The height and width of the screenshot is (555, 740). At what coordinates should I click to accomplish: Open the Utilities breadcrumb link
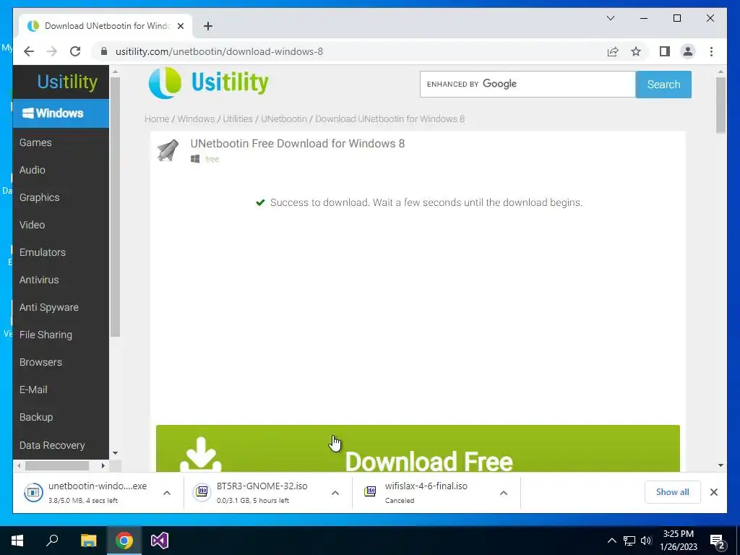[237, 119]
